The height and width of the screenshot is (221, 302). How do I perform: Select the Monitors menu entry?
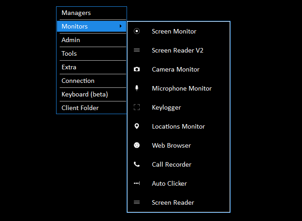(75, 26)
